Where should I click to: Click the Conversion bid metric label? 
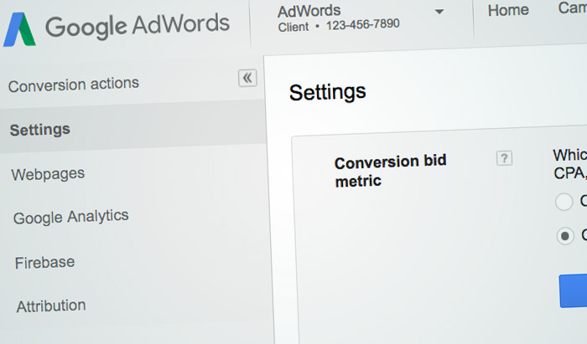[x=390, y=171]
